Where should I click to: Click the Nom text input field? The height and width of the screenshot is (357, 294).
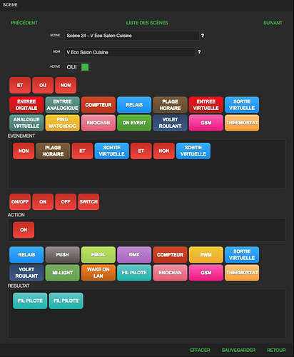tap(130, 52)
